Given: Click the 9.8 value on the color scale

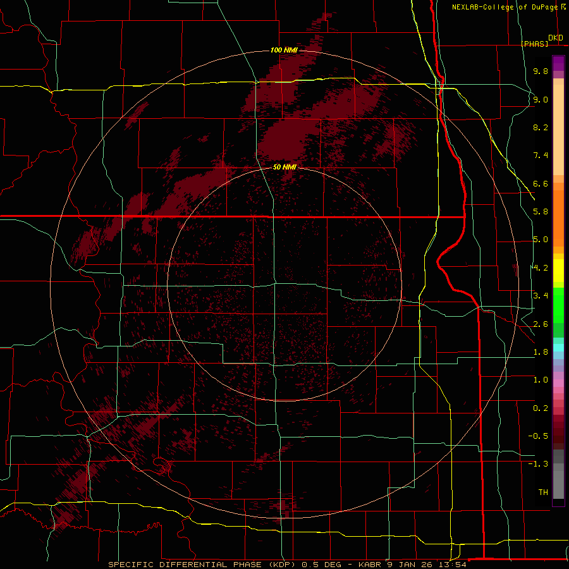Looking at the screenshot, I should tap(541, 71).
